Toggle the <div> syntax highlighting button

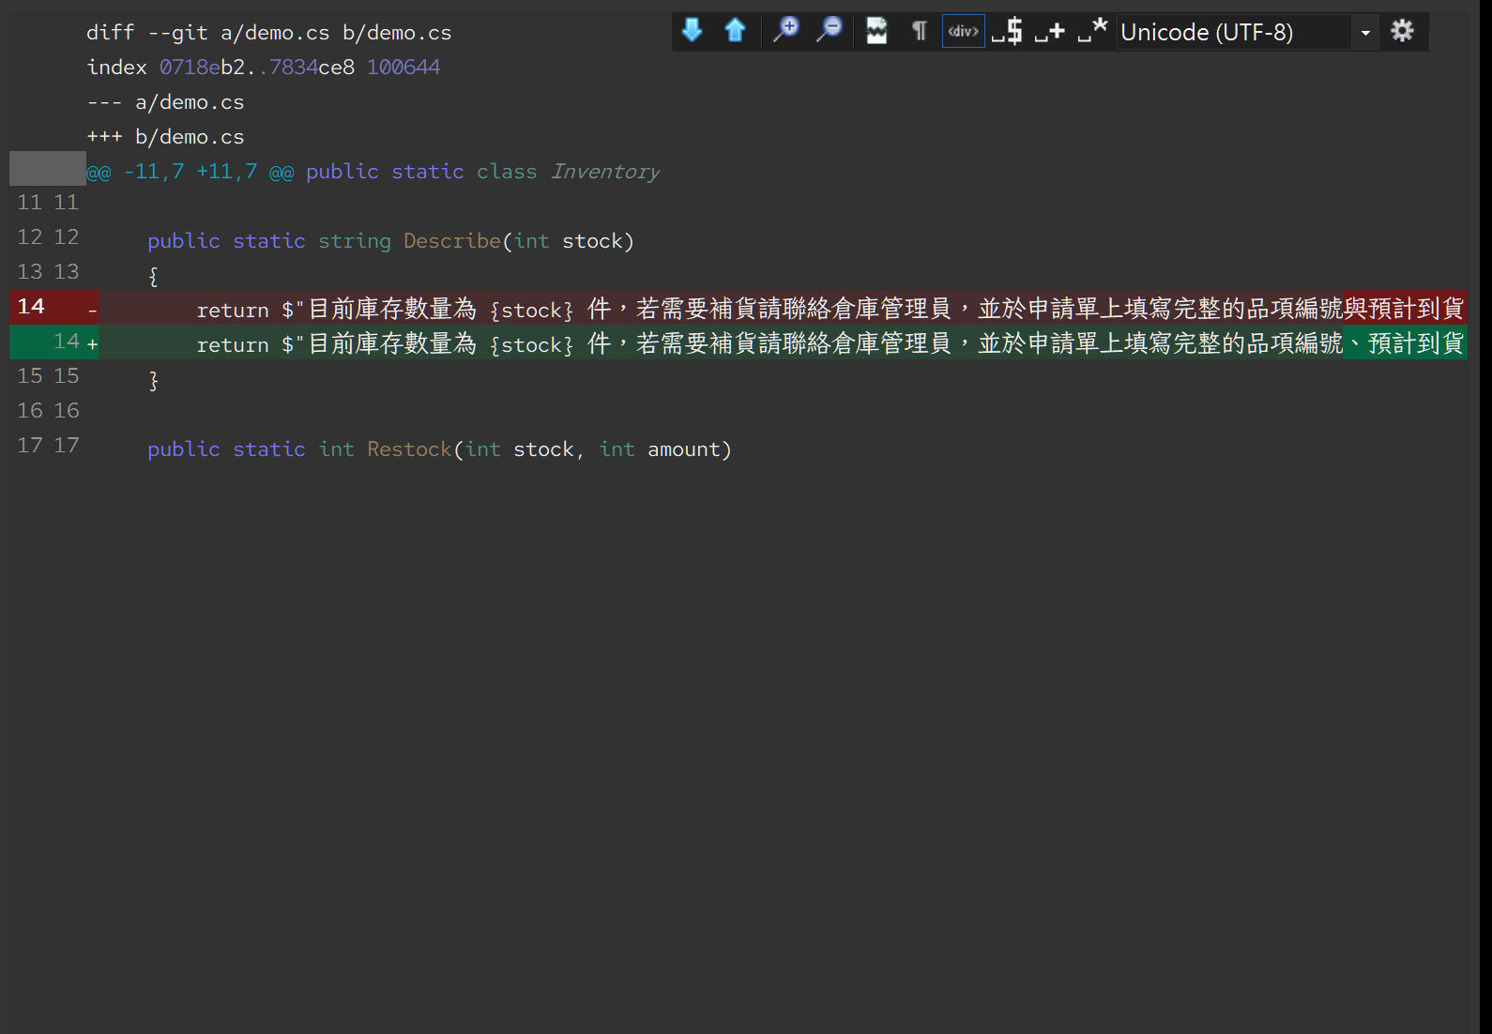pyautogui.click(x=963, y=31)
